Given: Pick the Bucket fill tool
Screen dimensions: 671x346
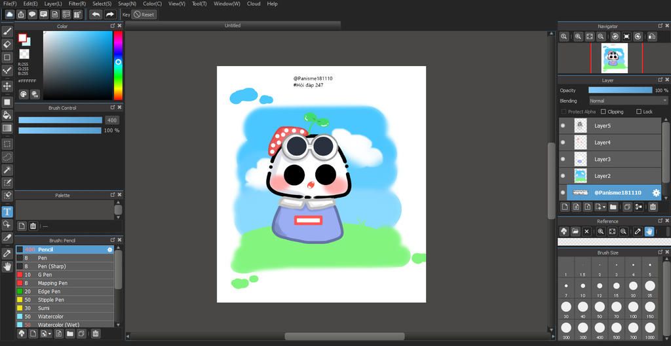Looking at the screenshot, I should click(x=7, y=115).
